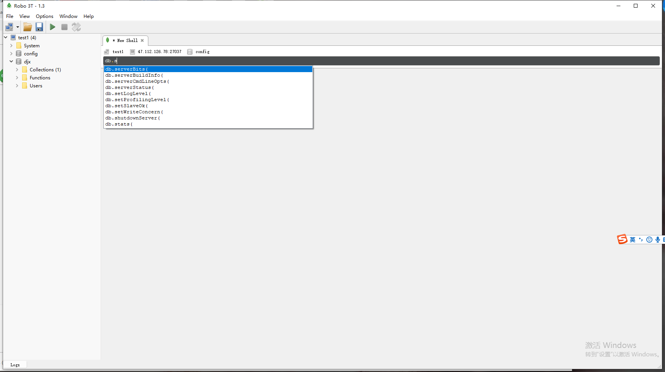The width and height of the screenshot is (665, 372).
Task: Click Sogou voice input microphone icon
Action: pyautogui.click(x=658, y=240)
